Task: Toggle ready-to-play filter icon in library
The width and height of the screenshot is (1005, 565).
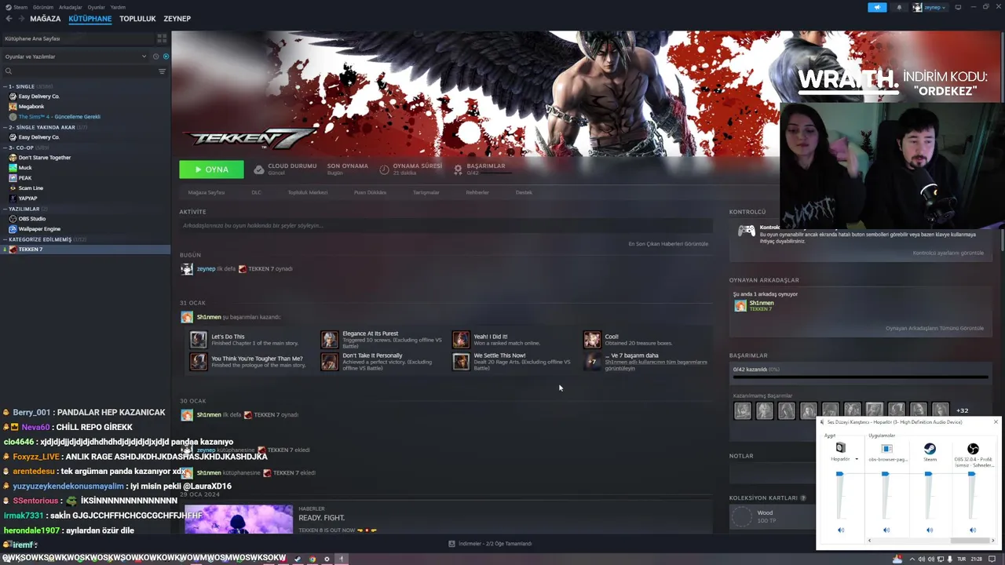Action: 166,56
